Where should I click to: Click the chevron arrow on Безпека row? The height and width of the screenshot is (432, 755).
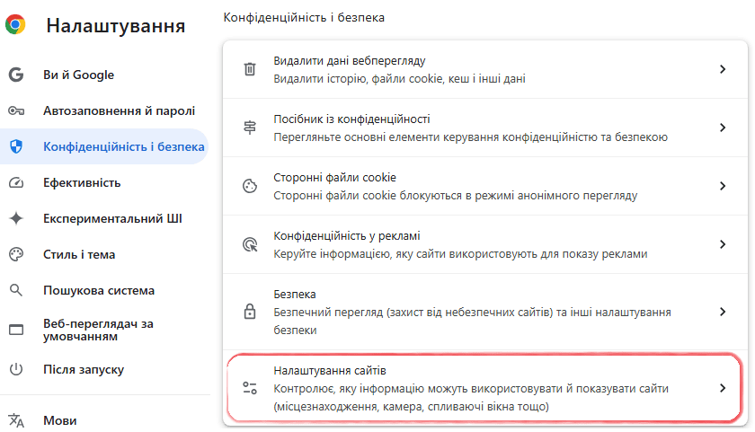pyautogui.click(x=723, y=312)
